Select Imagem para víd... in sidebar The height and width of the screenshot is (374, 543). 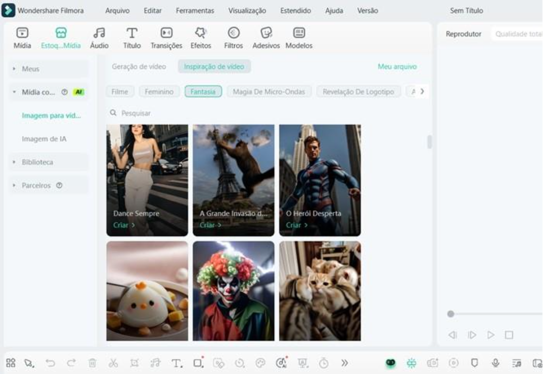point(51,116)
